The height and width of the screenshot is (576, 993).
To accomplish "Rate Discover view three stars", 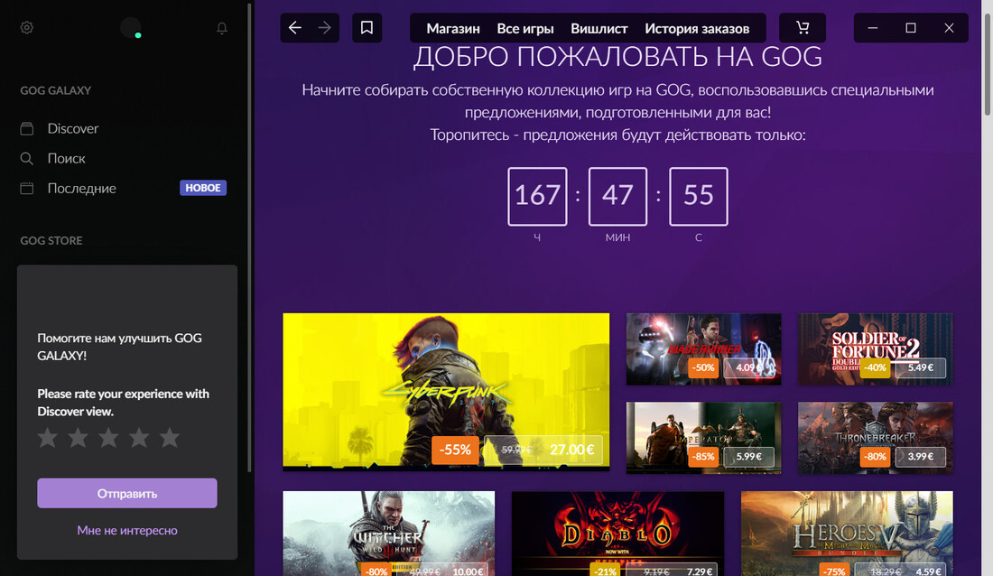I will [108, 438].
